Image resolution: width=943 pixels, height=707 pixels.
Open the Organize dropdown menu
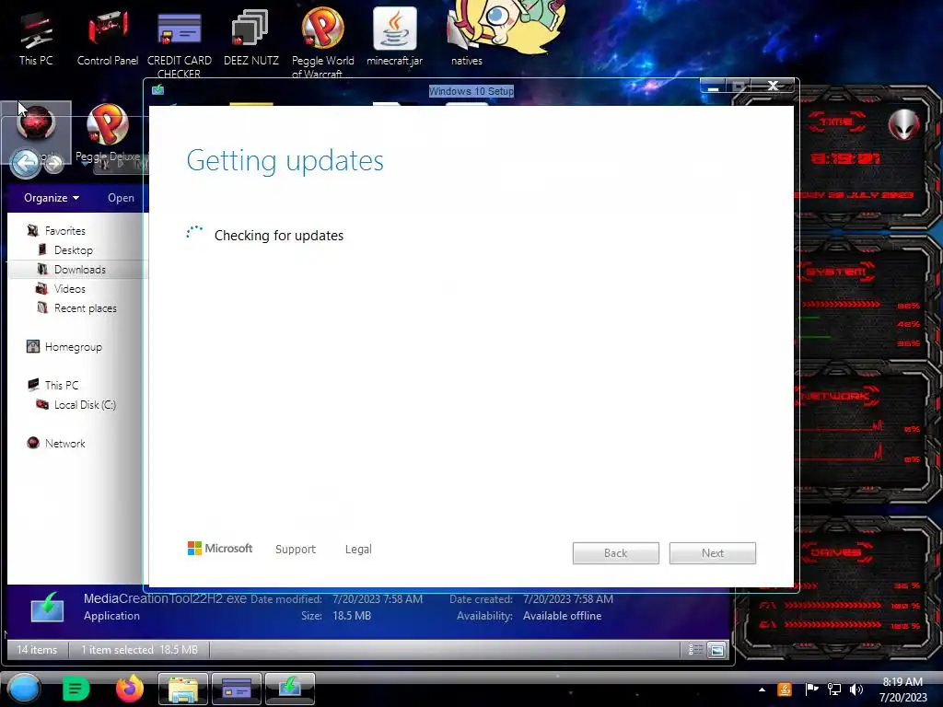pyautogui.click(x=52, y=198)
